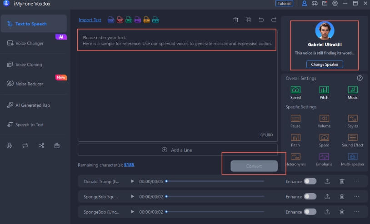Seek in Donald Trump audio progress bar
This screenshot has width=370, height=224.
[x=215, y=181]
